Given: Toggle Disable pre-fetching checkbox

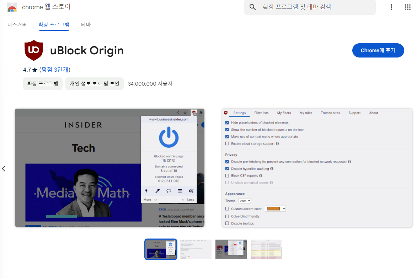Looking at the screenshot, I should click(227, 162).
